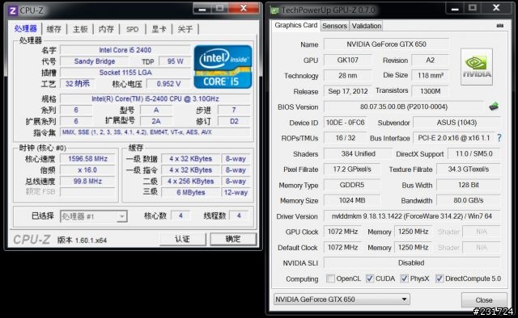Viewport: 518px width, 318px height.
Task: Toggle the OpenCL checkbox
Action: click(x=330, y=278)
